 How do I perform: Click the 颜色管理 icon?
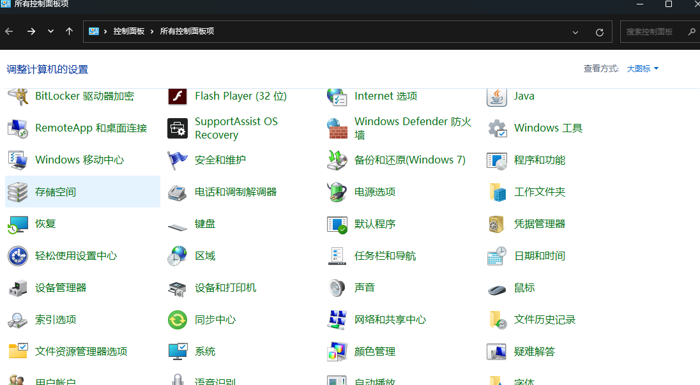pyautogui.click(x=337, y=352)
